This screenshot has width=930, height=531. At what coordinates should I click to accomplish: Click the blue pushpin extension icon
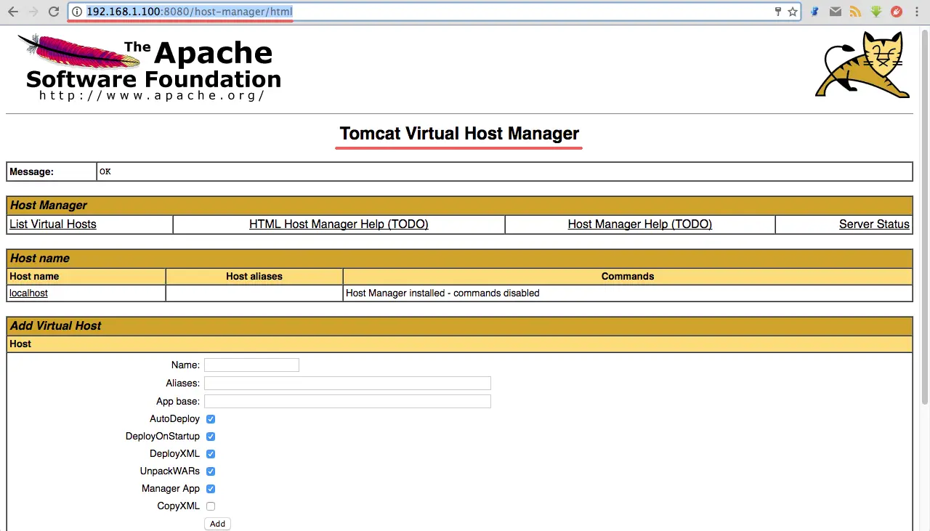tap(815, 12)
